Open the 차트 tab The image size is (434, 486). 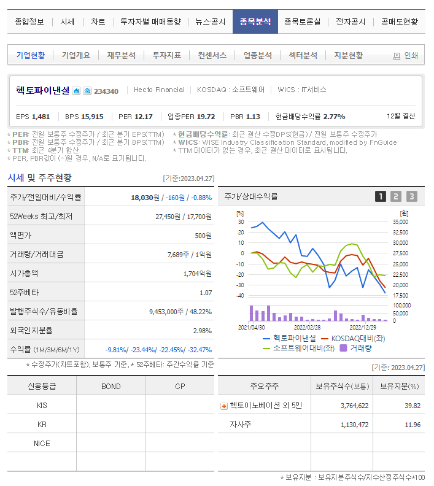(x=98, y=21)
